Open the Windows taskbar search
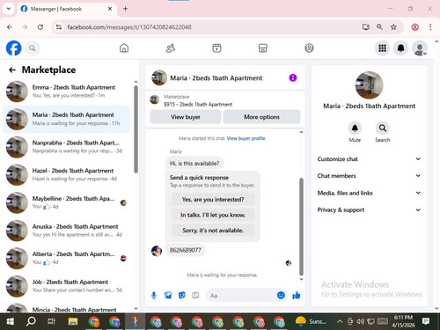 [31, 321]
